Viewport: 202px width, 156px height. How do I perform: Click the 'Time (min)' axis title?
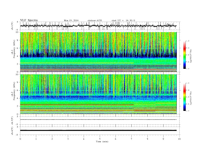(x=102, y=141)
